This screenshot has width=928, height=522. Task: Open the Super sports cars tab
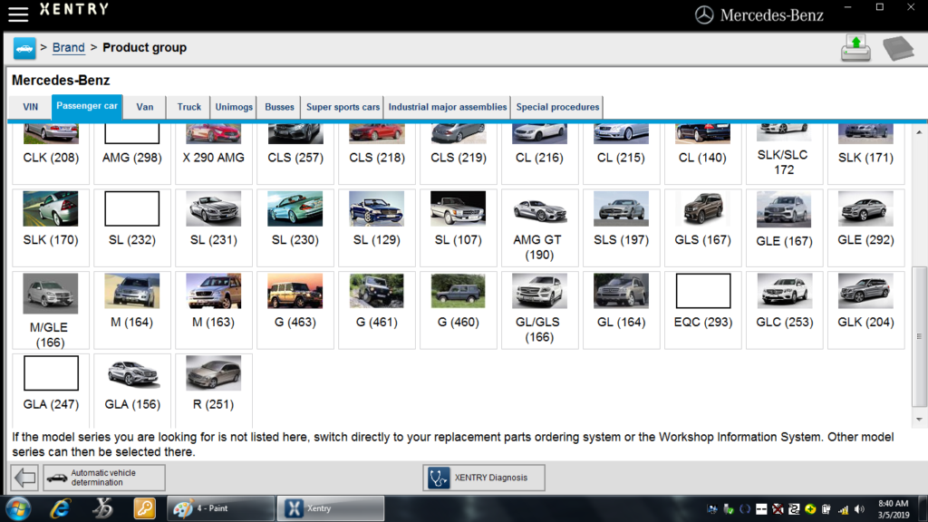(343, 107)
